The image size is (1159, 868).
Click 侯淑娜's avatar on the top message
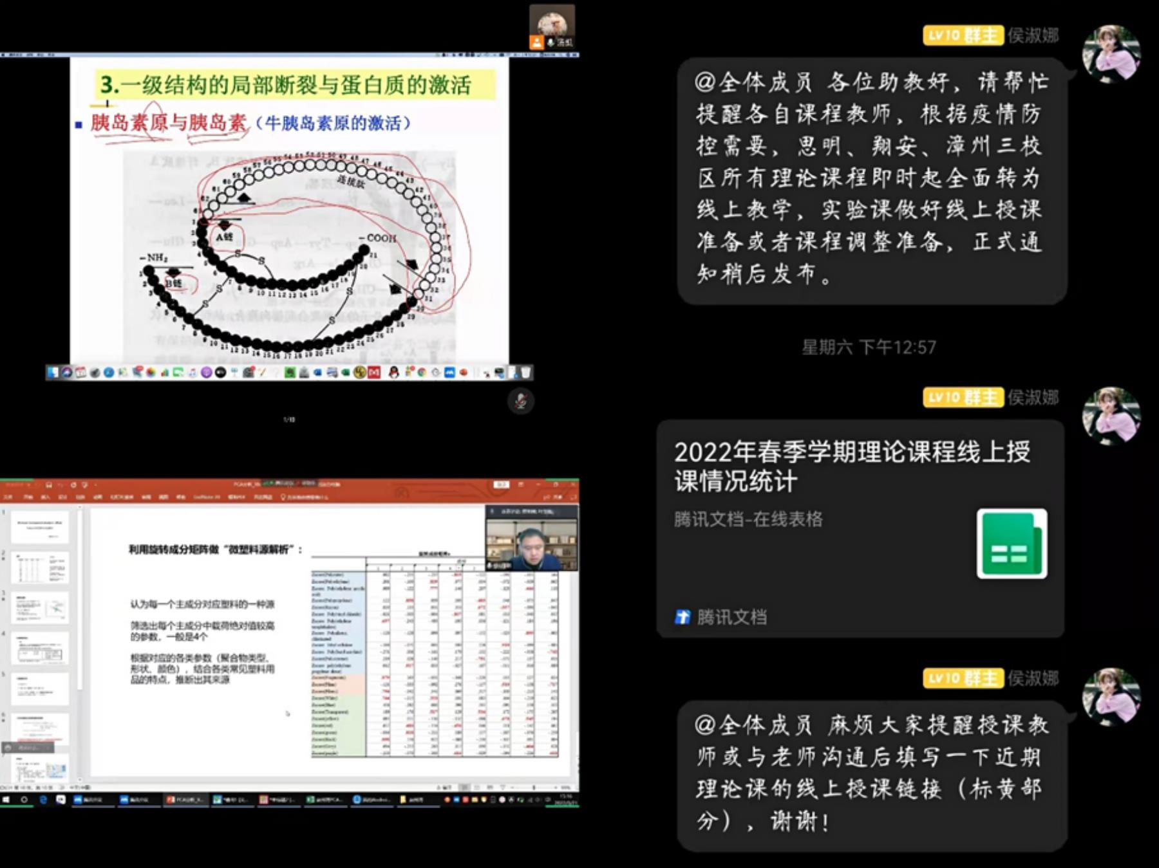click(x=1111, y=54)
